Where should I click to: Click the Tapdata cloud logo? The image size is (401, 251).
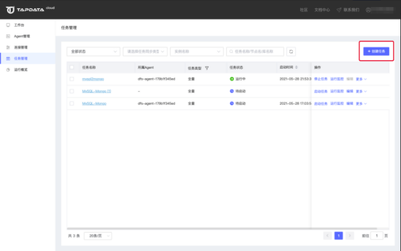point(30,9)
